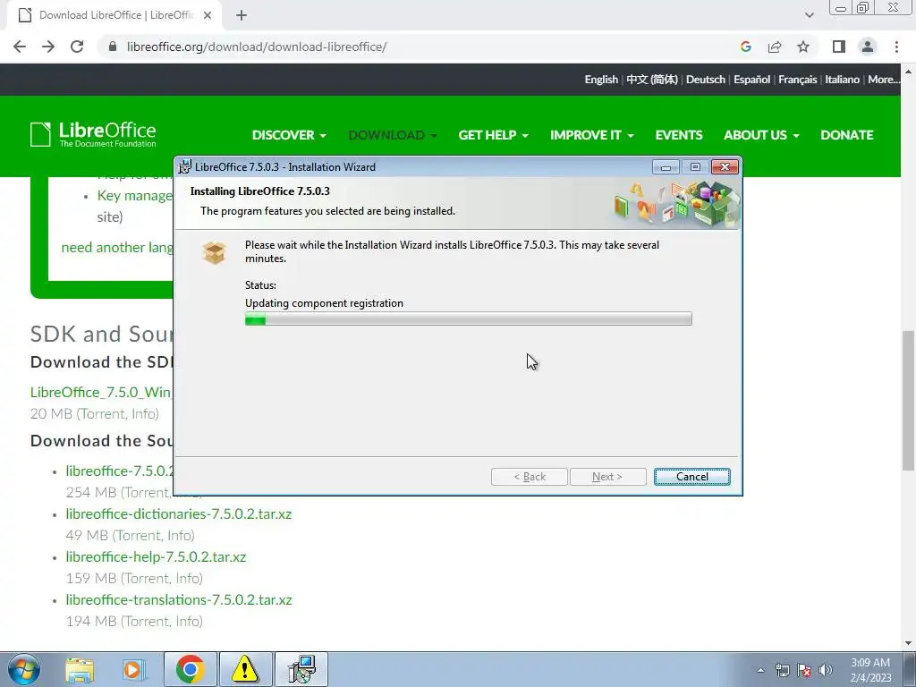
Task: Go back using browser back arrow
Action: tap(20, 47)
